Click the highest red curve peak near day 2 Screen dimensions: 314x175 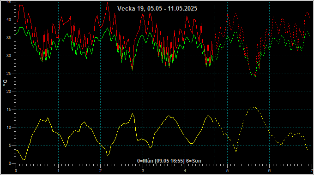(x=108, y=3)
